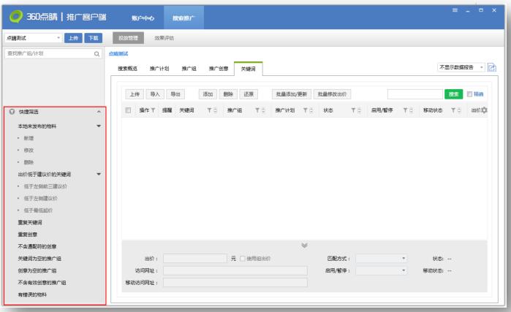
Task: Switch to the 账户中心 tab
Action: (x=143, y=15)
